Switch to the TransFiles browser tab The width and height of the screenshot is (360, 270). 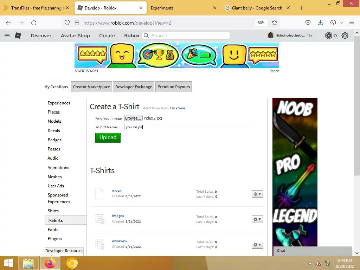36,8
